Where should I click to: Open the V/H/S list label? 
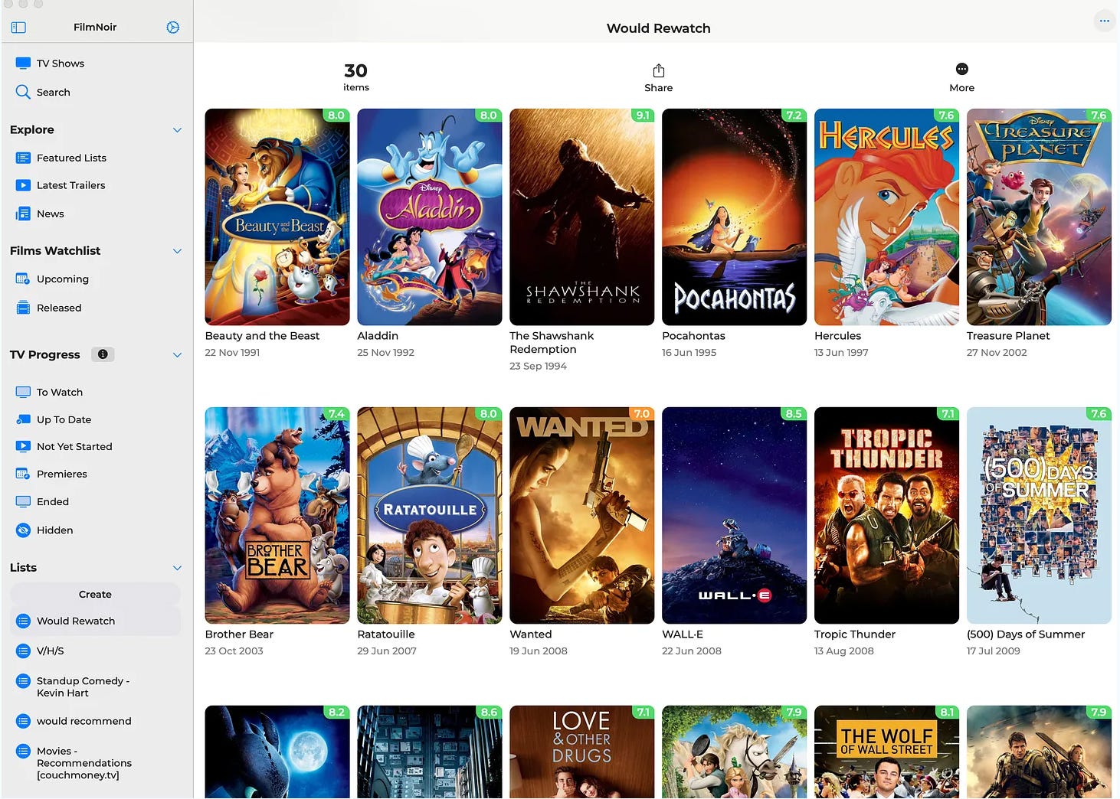(x=51, y=651)
